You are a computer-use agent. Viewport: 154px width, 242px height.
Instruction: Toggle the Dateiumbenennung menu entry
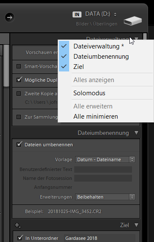pos(101,57)
